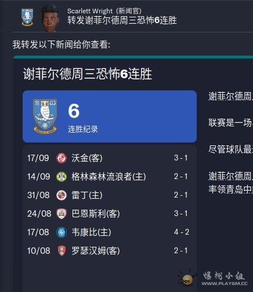Click the 格林森林流浪者 club badge
This screenshot has height=292, width=253.
point(62,177)
